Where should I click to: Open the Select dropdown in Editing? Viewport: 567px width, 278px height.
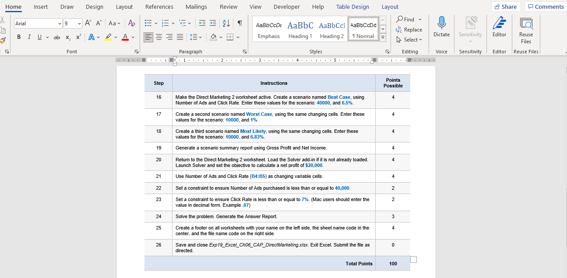click(409, 40)
